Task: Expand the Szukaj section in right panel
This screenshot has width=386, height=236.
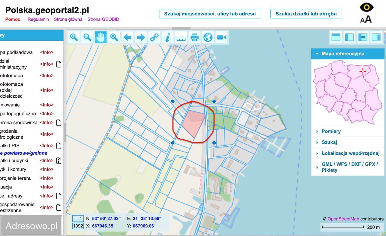Action: point(348,142)
